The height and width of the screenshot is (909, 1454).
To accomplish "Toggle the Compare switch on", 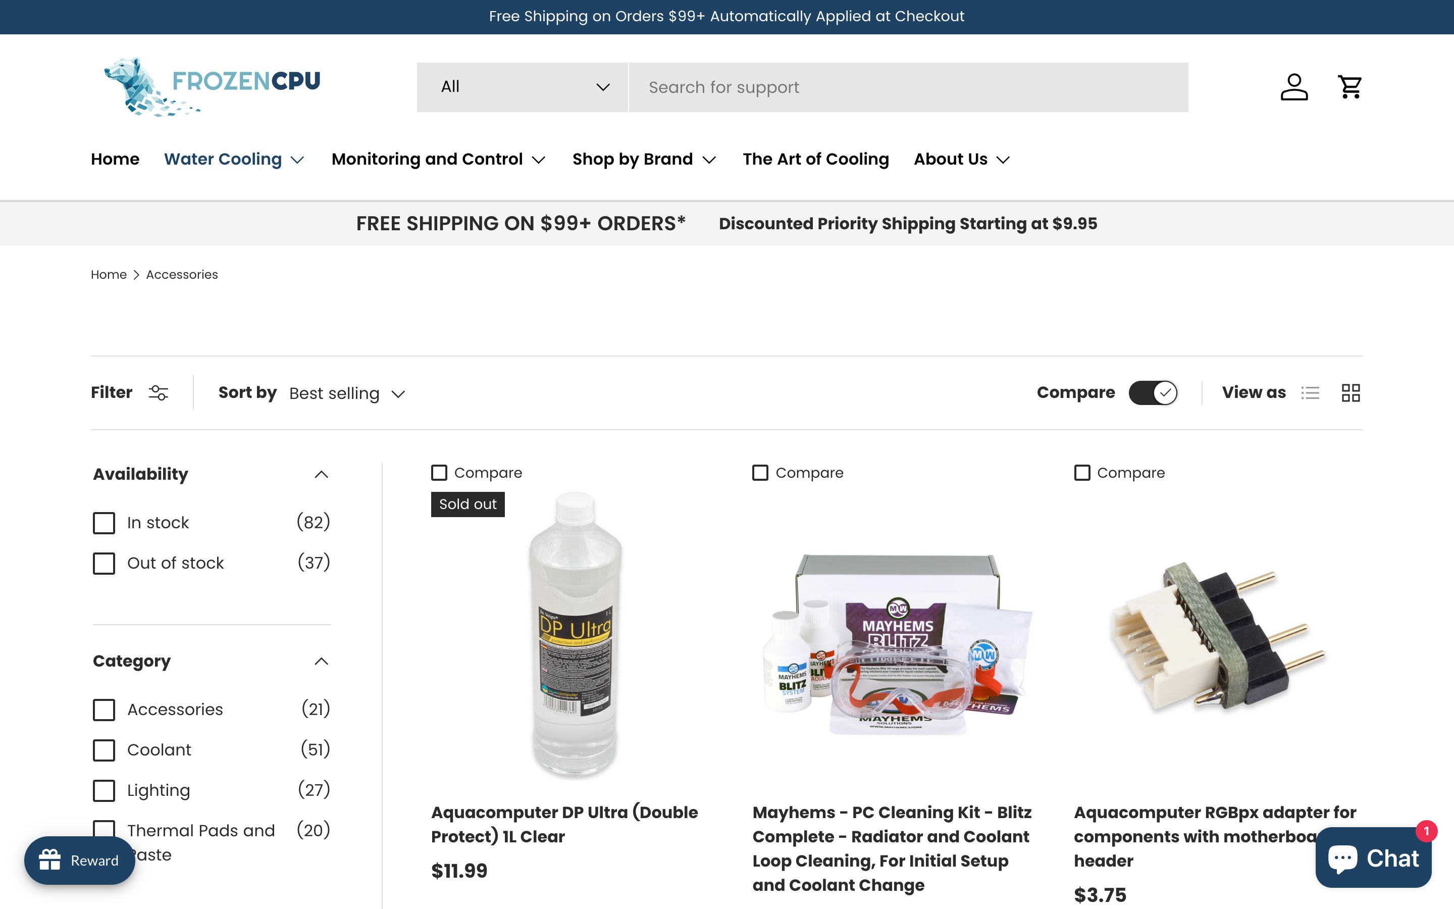I will [x=1153, y=393].
